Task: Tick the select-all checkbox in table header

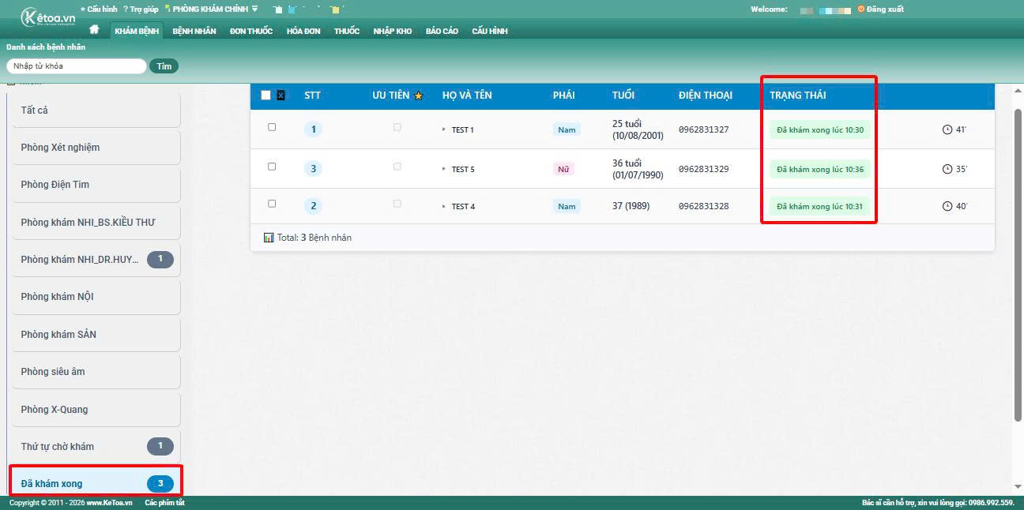Action: tap(265, 96)
